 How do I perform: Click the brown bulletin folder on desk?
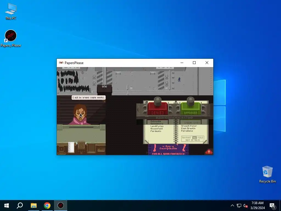91,148
